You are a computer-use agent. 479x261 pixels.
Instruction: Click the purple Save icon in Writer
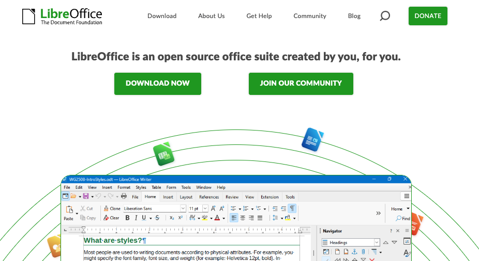(86, 196)
